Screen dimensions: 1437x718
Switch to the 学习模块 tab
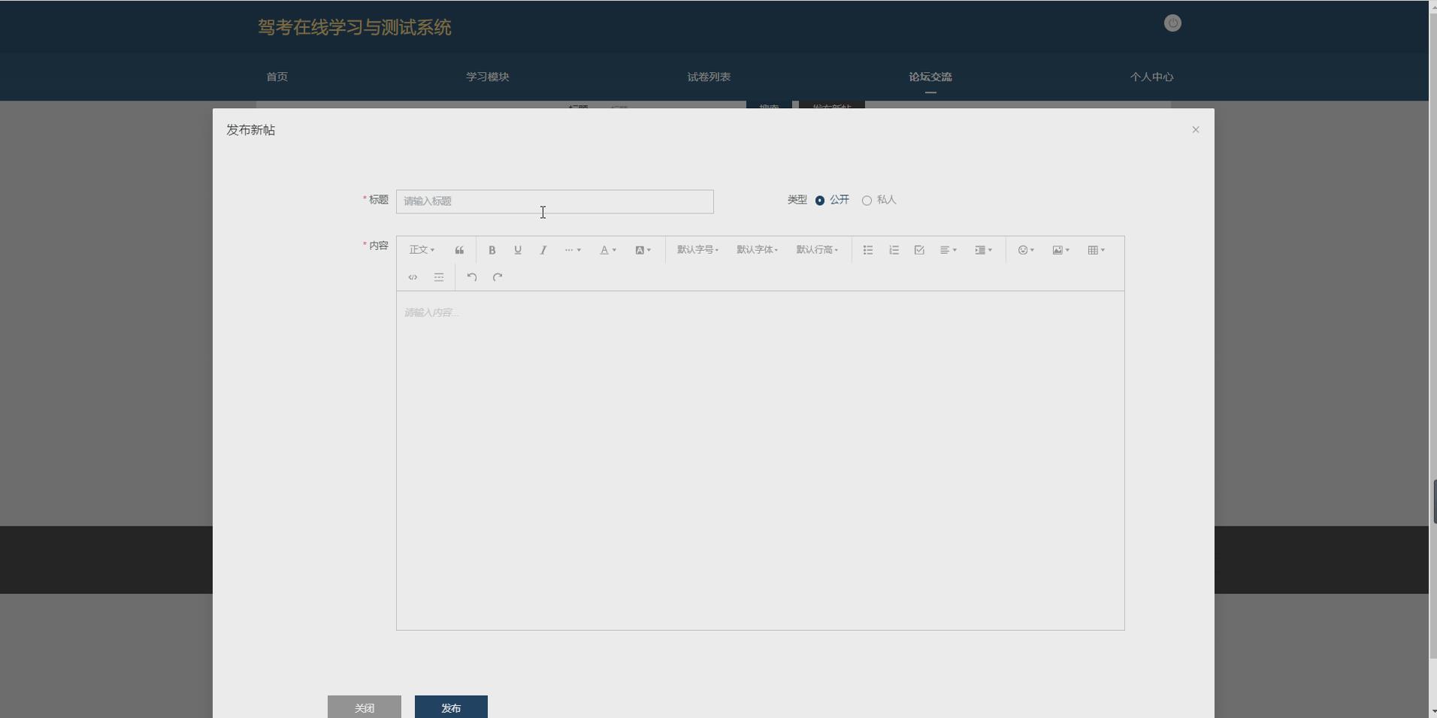[487, 76]
